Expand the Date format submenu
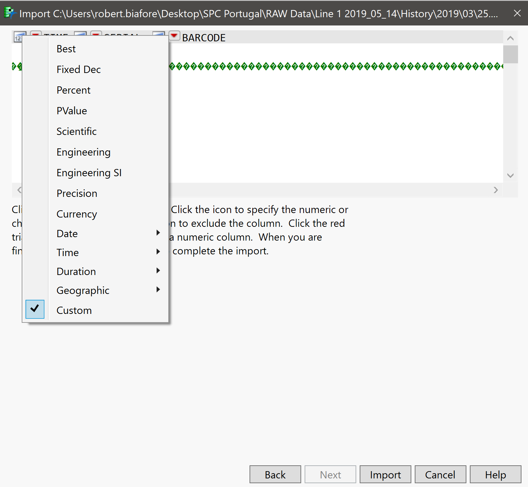The width and height of the screenshot is (528, 487). (66, 233)
